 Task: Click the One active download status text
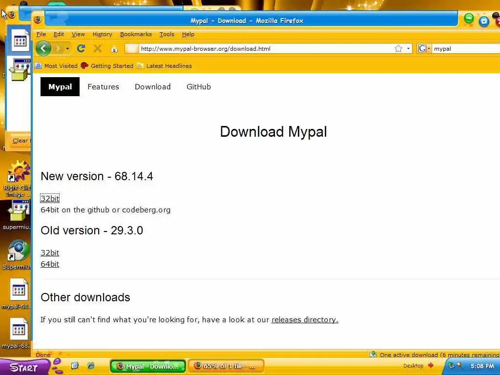click(439, 354)
